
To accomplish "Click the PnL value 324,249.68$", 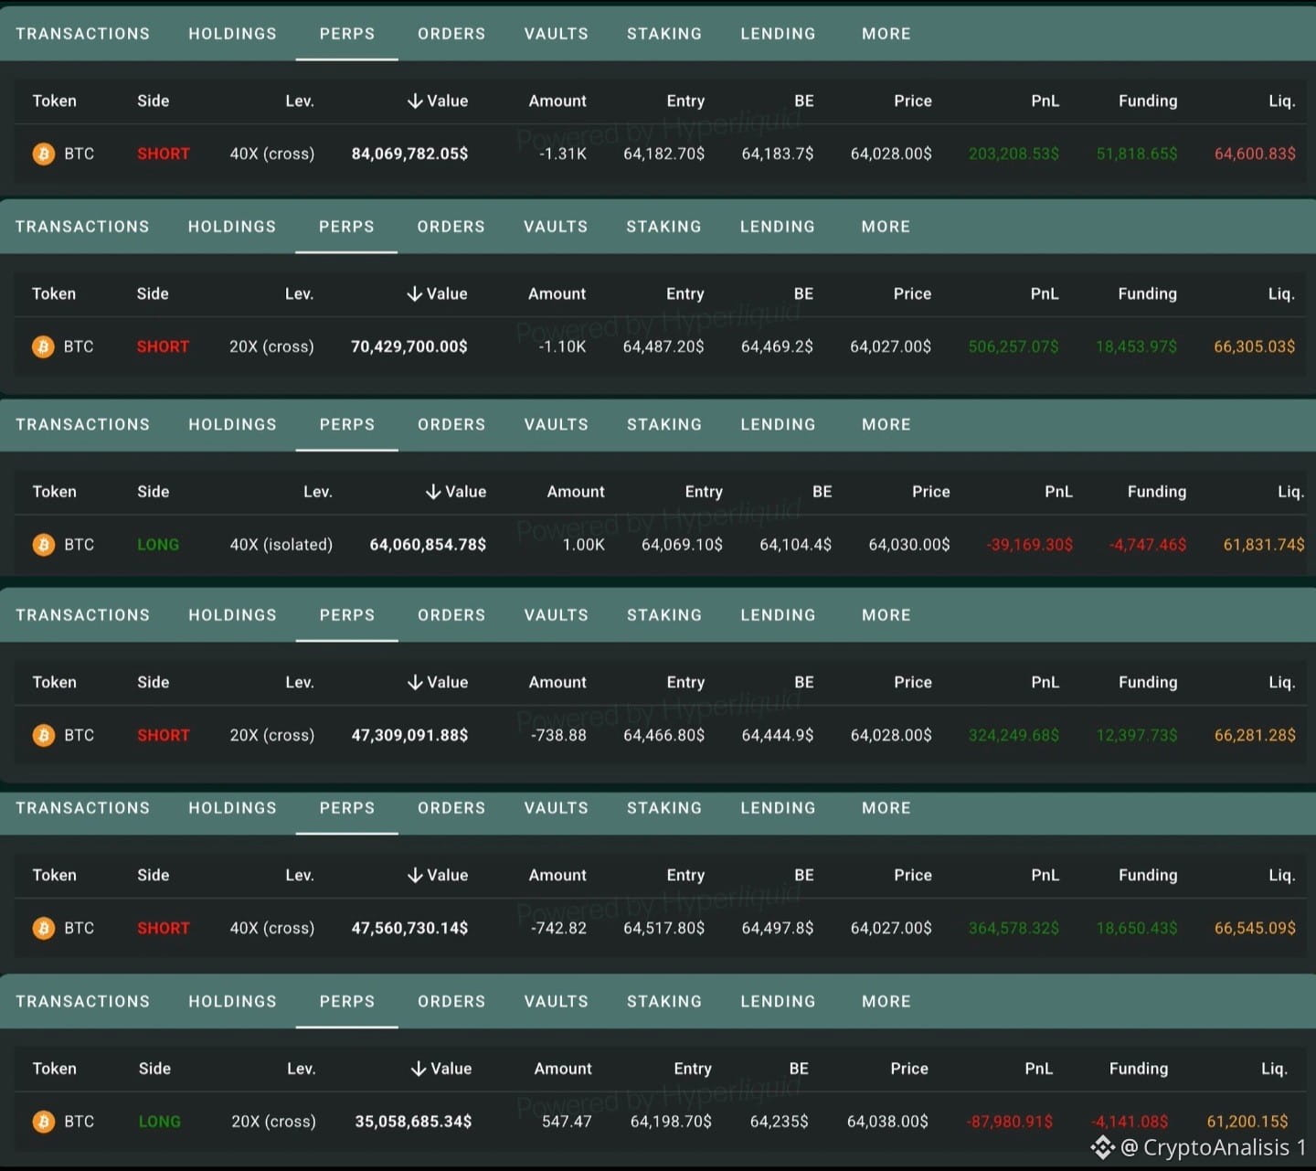I will coord(1014,735).
